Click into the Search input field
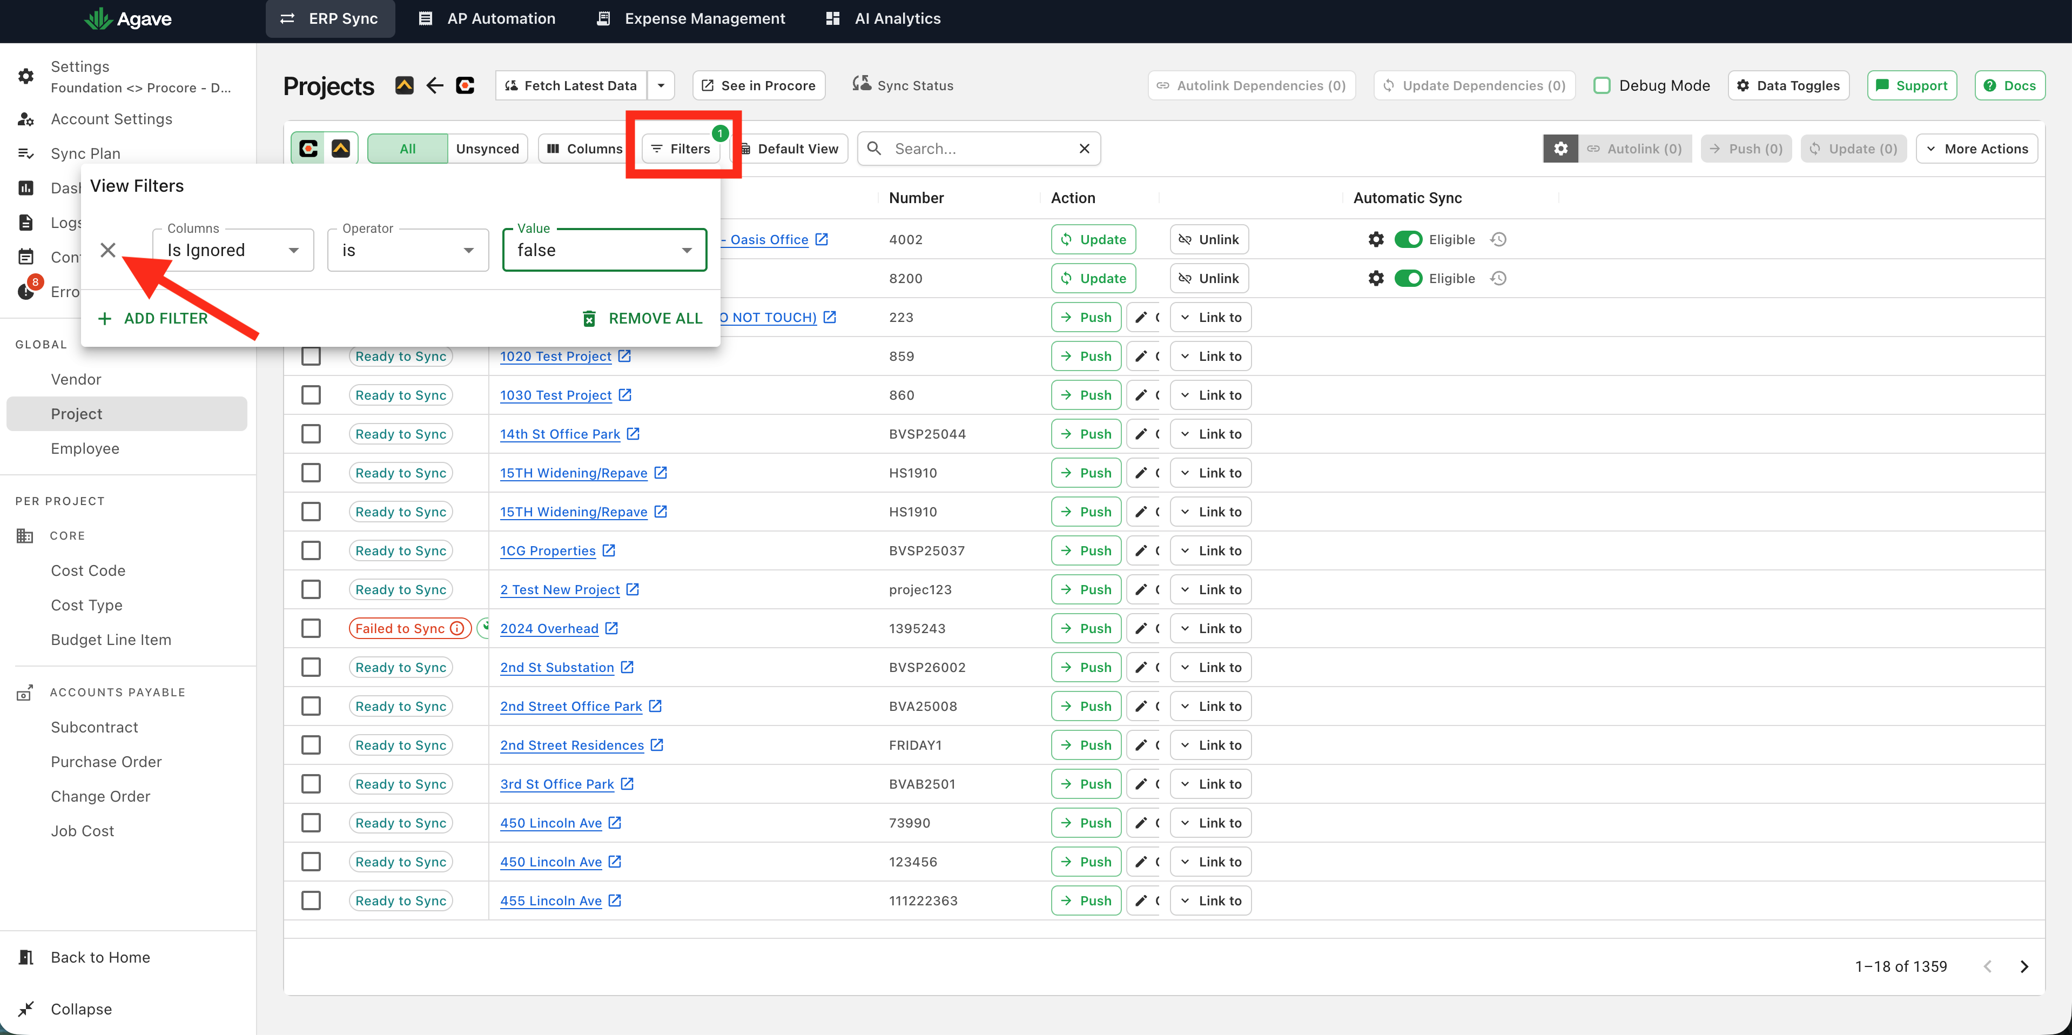This screenshot has height=1035, width=2072. 980,149
